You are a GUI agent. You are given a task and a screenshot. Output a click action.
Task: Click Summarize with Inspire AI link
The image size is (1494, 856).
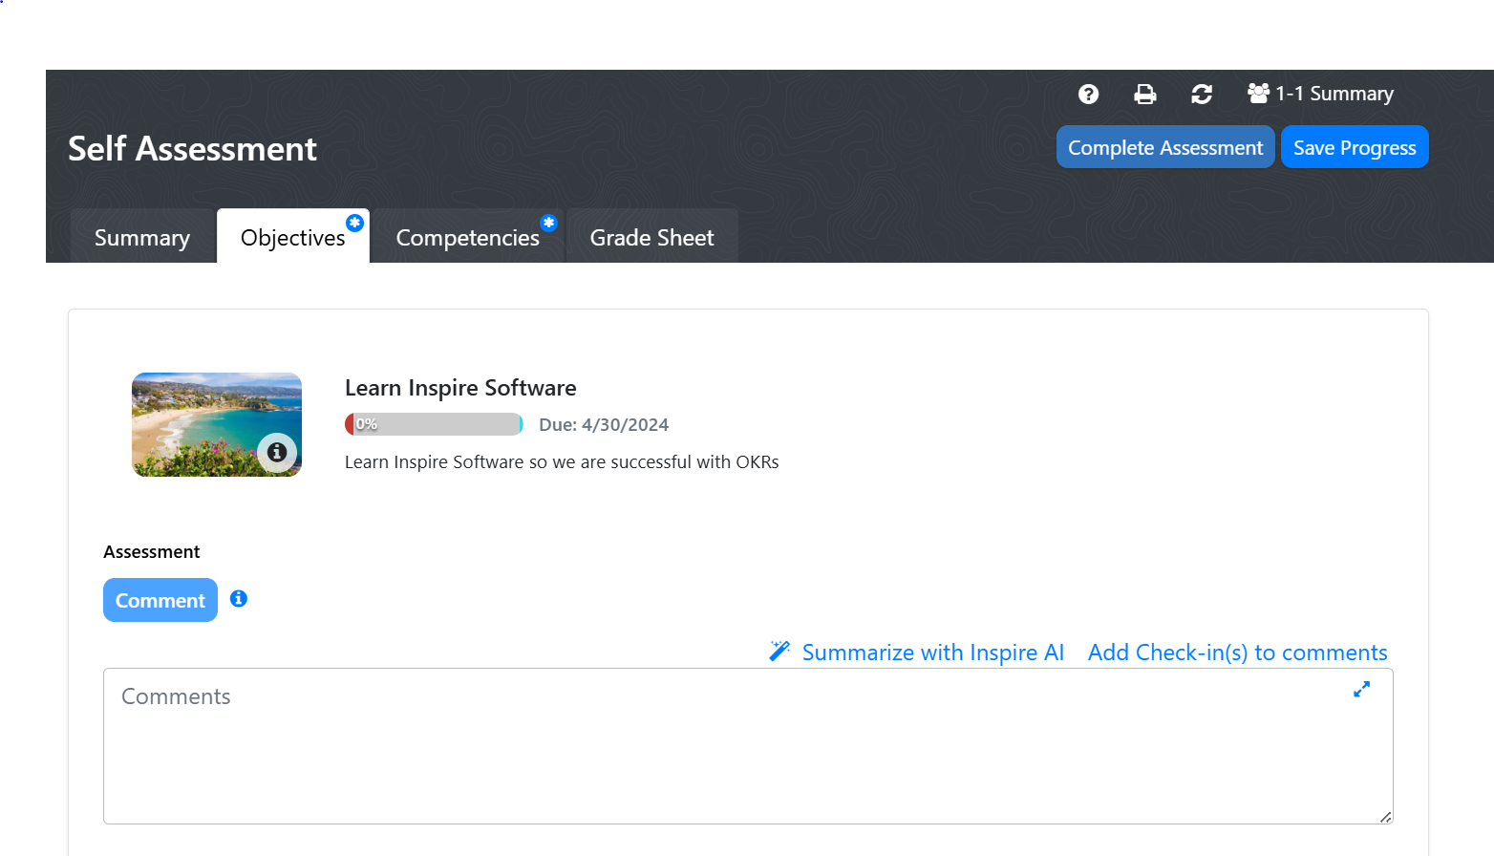coord(932,653)
